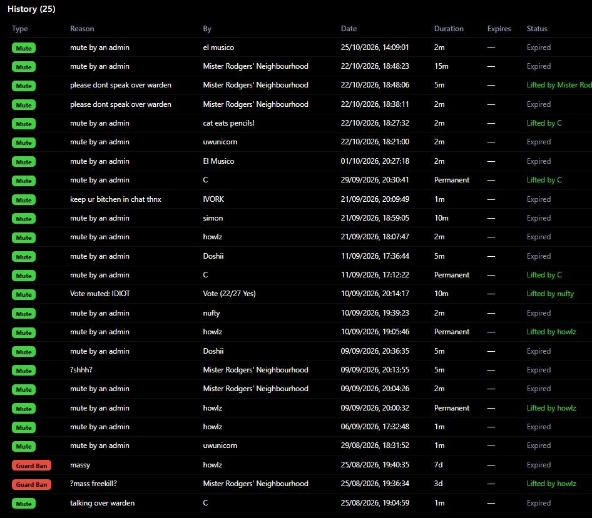Click the date "21/09/2026, 18:07:47"
This screenshot has height=518, width=592.
375,237
